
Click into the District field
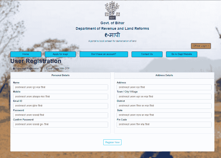[164, 106]
